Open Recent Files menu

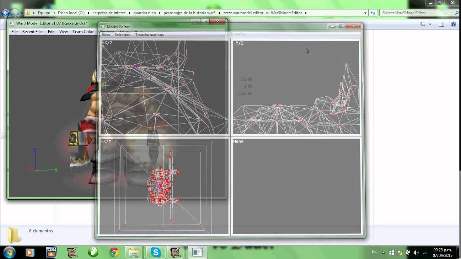pos(33,32)
